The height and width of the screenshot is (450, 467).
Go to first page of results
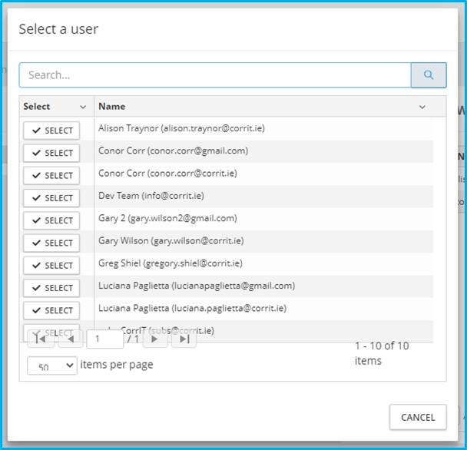(x=40, y=339)
